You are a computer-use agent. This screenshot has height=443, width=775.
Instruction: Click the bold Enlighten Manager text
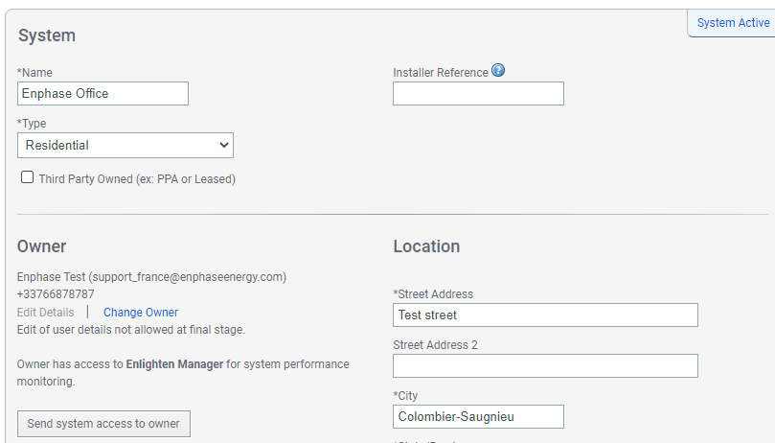point(174,364)
